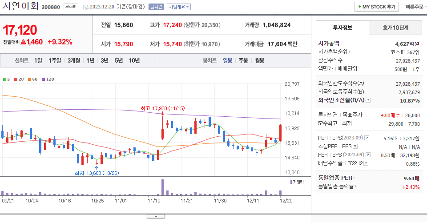
Task: Click the tallest volume bar near 11/10
Action: point(163,187)
